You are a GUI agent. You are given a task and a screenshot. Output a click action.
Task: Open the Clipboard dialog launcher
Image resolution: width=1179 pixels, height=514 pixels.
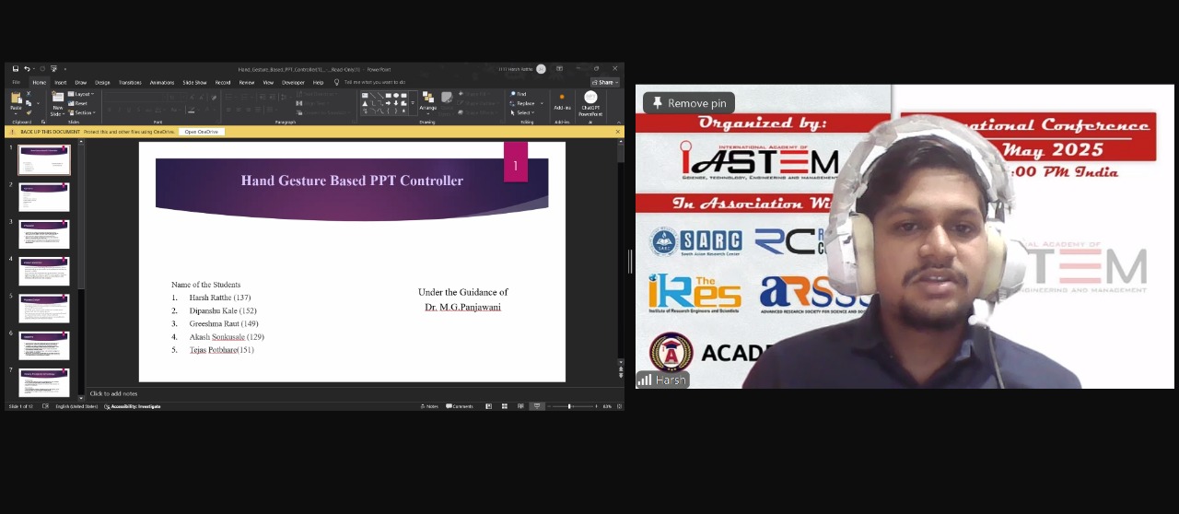tap(43, 122)
